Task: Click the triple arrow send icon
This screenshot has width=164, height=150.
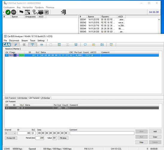Action: (x=22, y=12)
